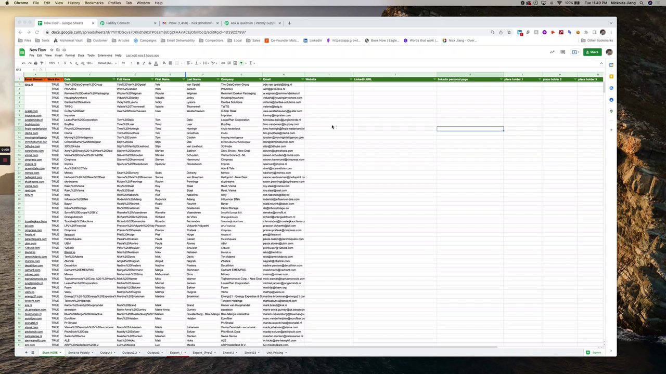
Task: Click the borders icon
Action: click(x=171, y=63)
